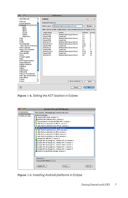The width and height of the screenshot is (128, 198).
Task: Click the SDK Platform-tools package icon
Action: pos(36,119)
